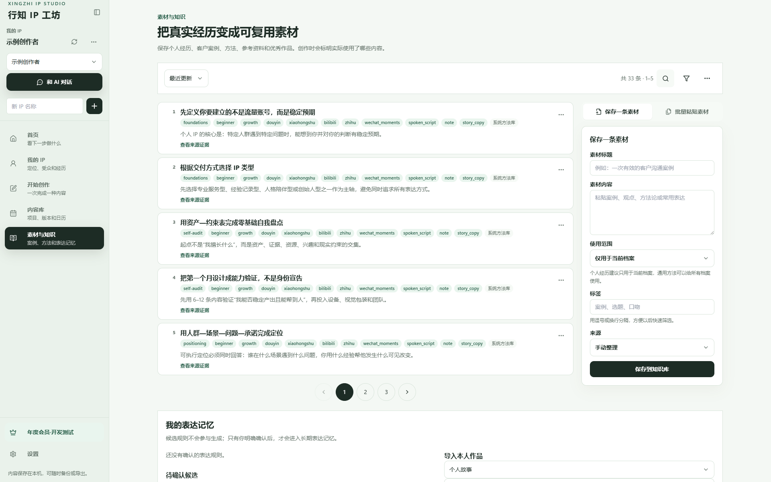Go to next page arrow in pagination
This screenshot has height=482, width=771.
pyautogui.click(x=407, y=392)
